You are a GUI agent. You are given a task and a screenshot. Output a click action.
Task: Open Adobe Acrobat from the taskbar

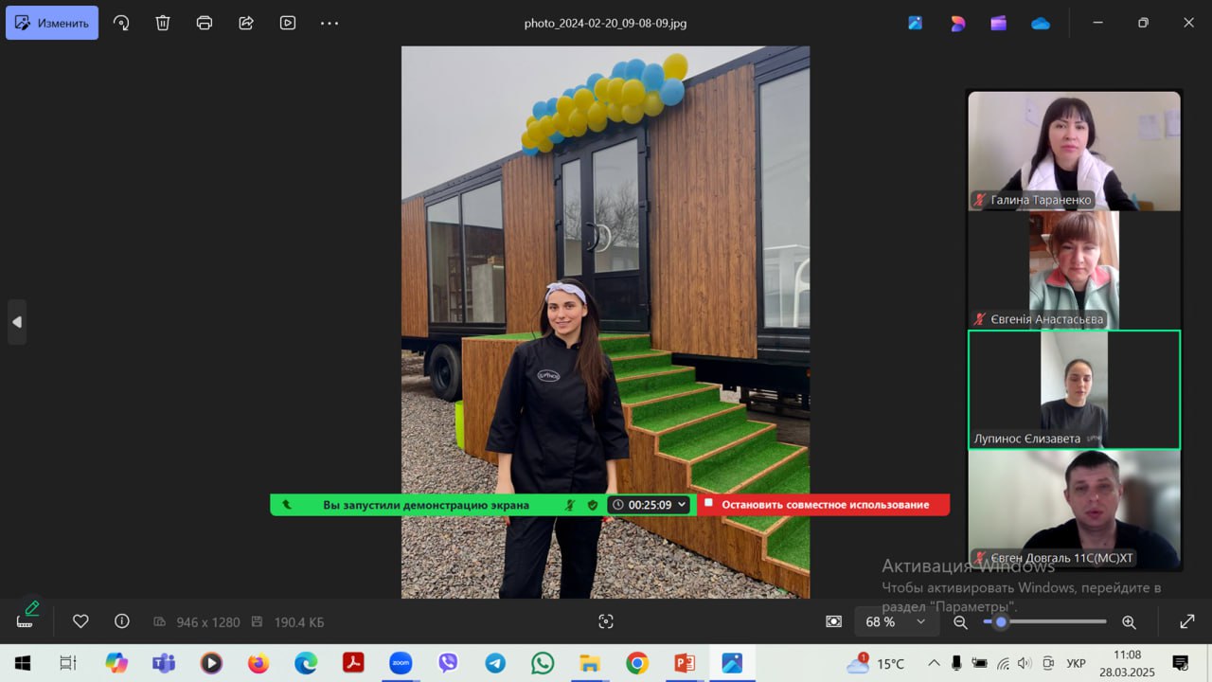(353, 663)
